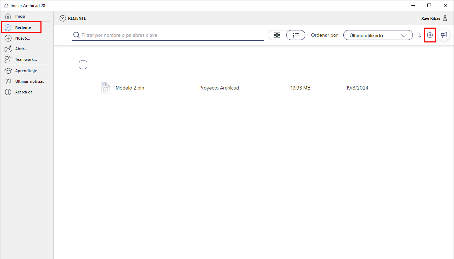
Task: Switch to grid view of recent files
Action: tap(277, 35)
